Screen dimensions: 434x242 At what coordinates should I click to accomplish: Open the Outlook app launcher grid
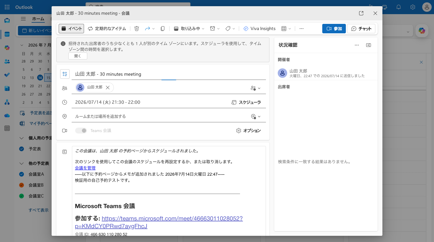pyautogui.click(x=7, y=7)
